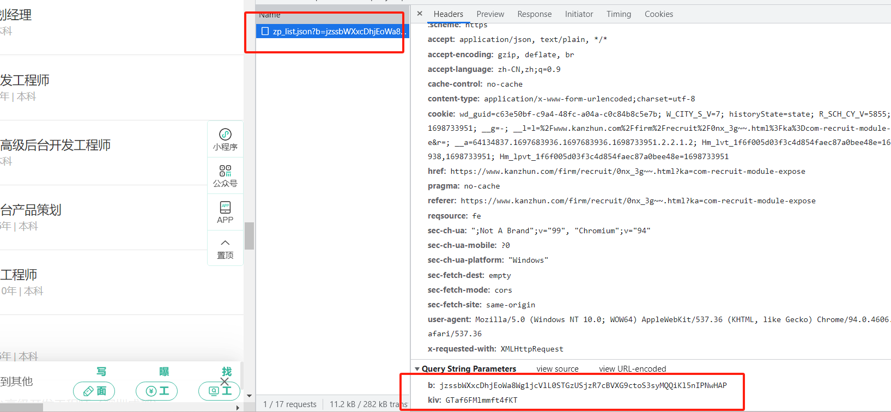
Task: Open the Response tab
Action: point(534,14)
